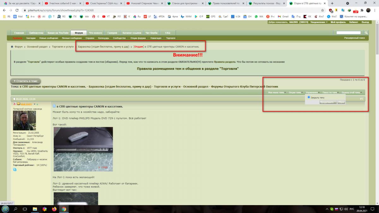Open the 'Каталог ссылок' tab
This screenshot has height=213, width=379.
(x=132, y=33)
